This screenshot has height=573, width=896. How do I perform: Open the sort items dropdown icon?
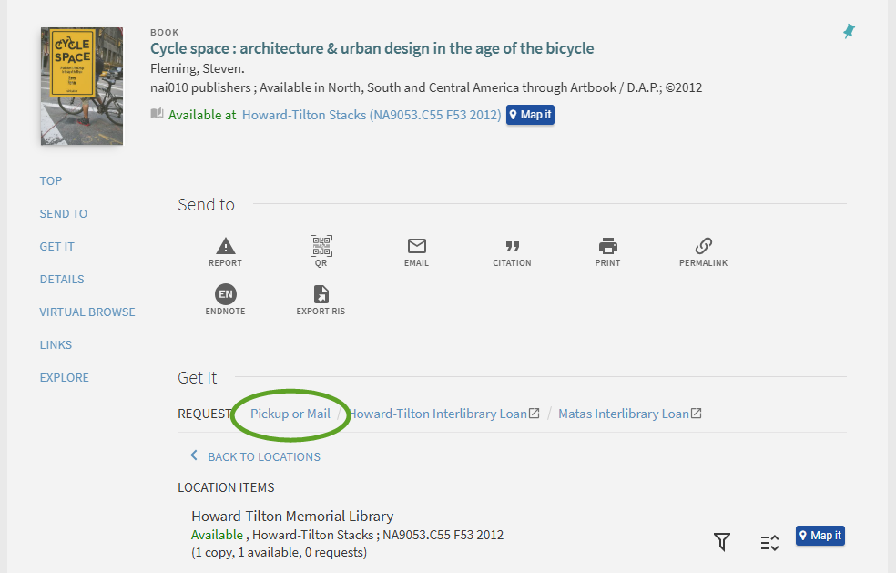tap(769, 542)
